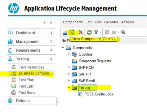Open the Components menu
The image size is (147, 112).
tap(73, 22)
